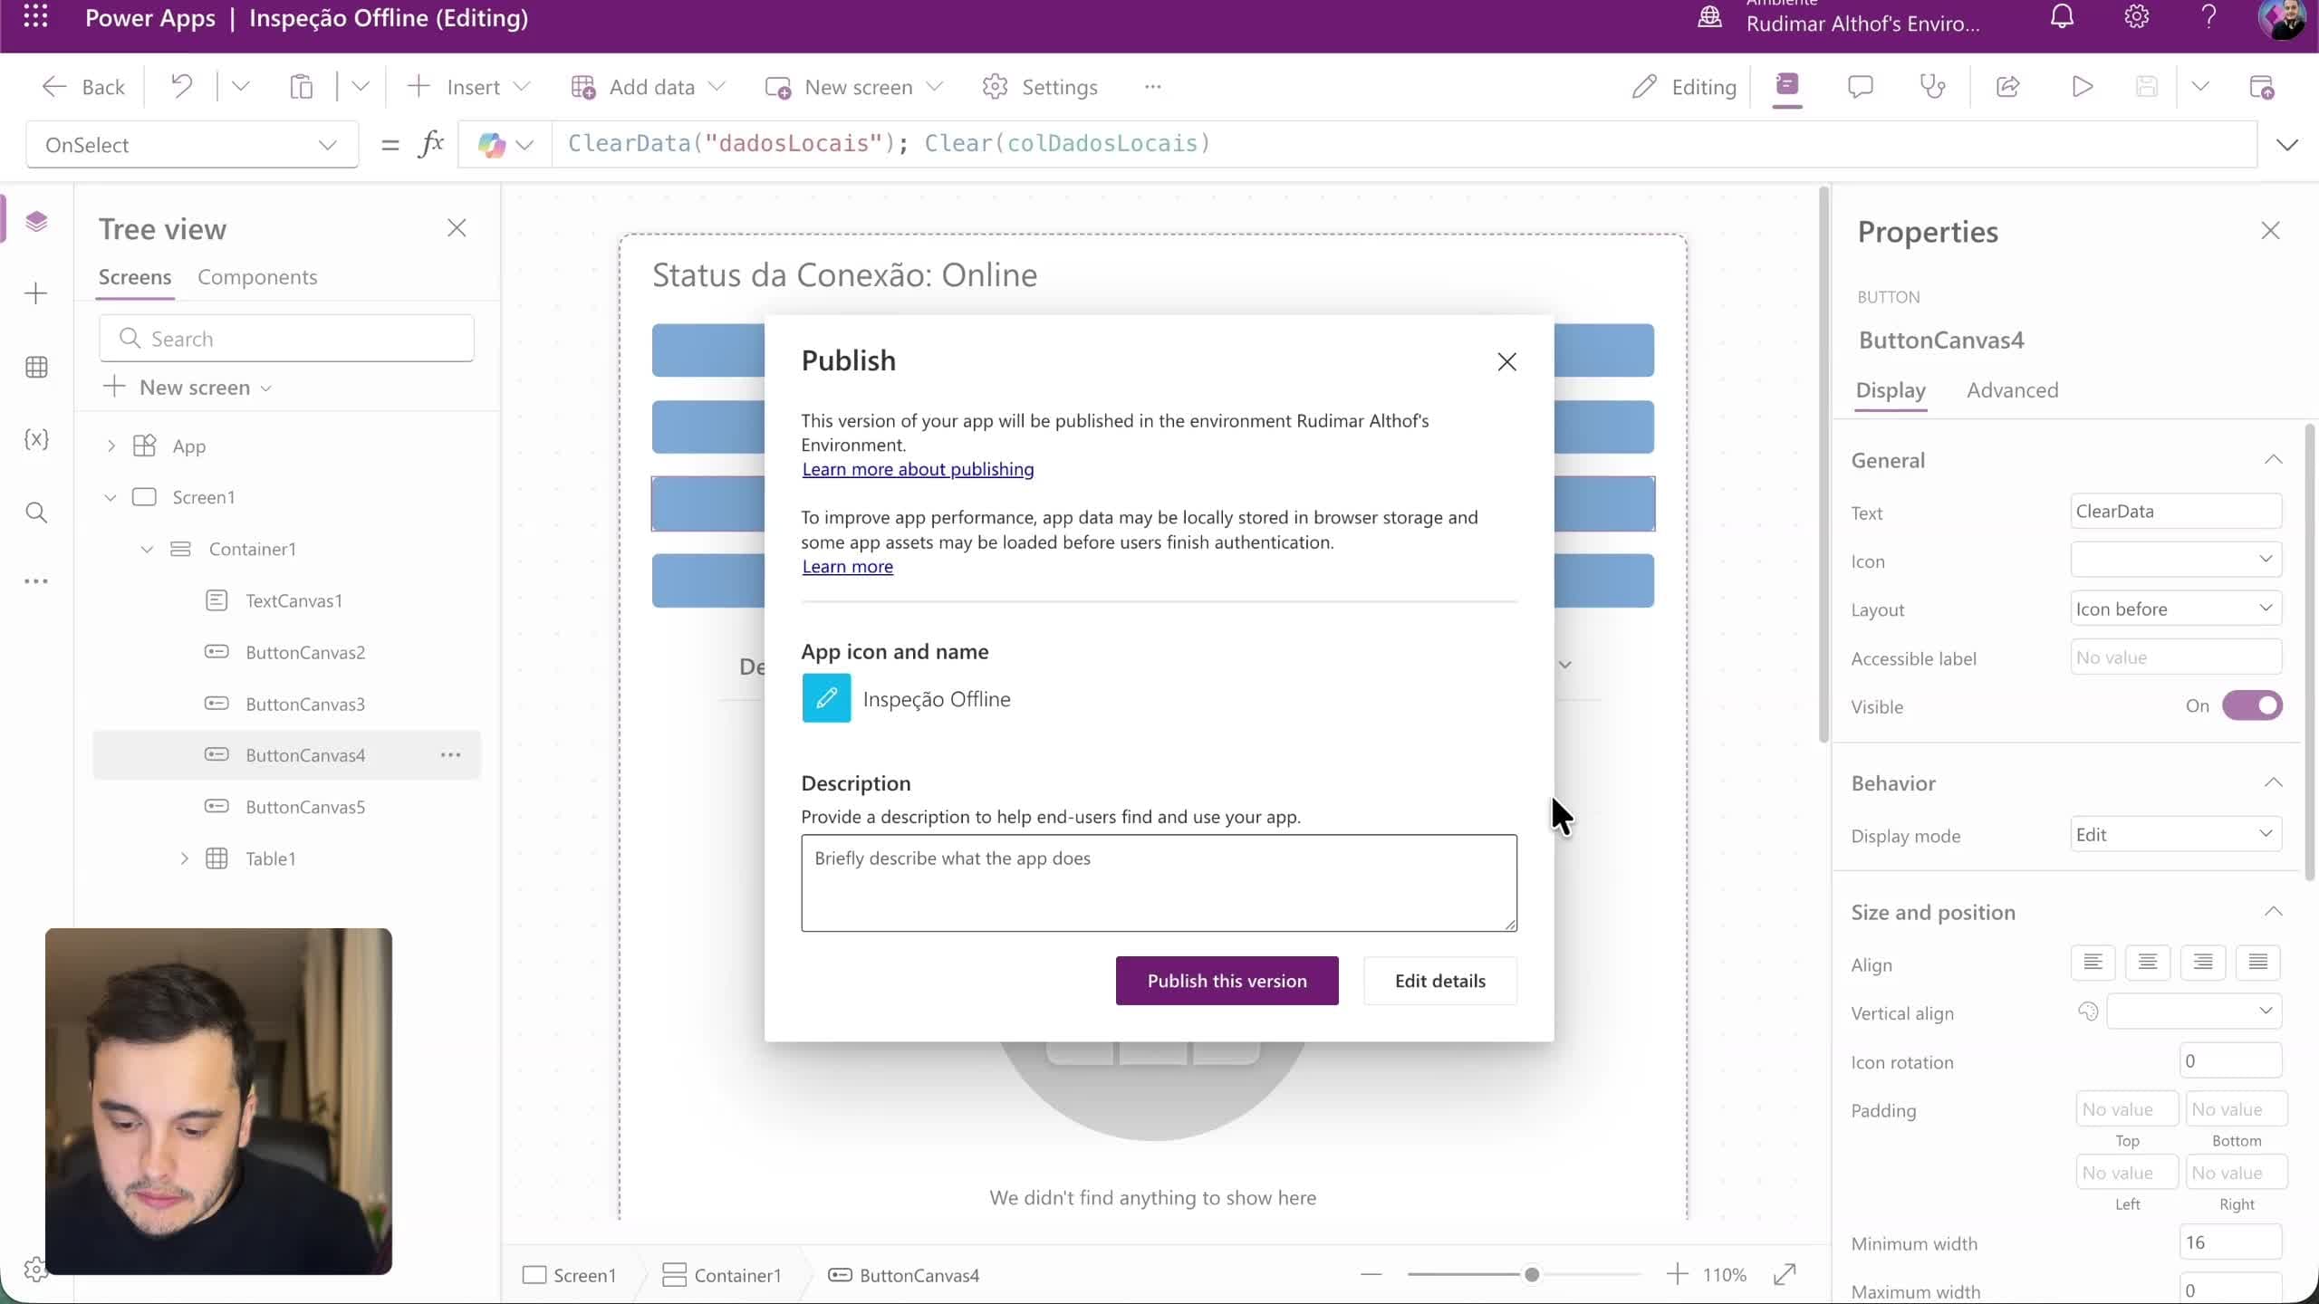Click Publish this version
Image resolution: width=2319 pixels, height=1304 pixels.
1227,981
